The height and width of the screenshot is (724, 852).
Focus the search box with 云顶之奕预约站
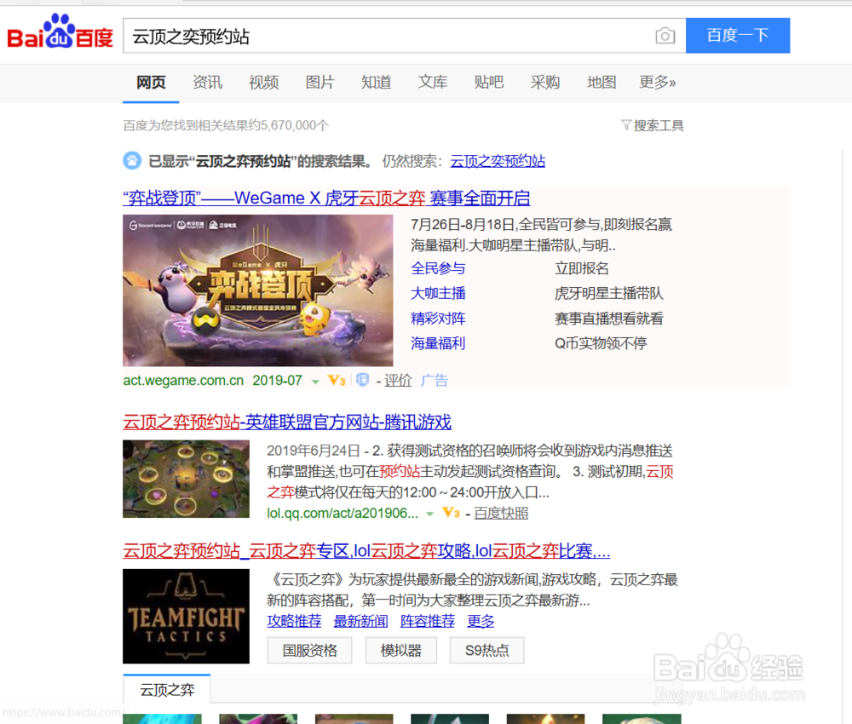404,36
